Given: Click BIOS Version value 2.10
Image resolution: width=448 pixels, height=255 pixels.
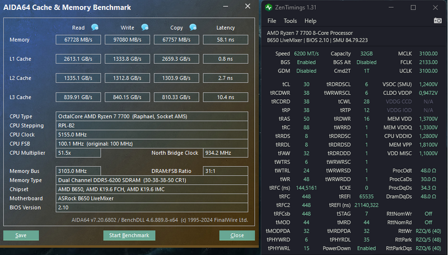Looking at the screenshot, I should [x=152, y=208].
